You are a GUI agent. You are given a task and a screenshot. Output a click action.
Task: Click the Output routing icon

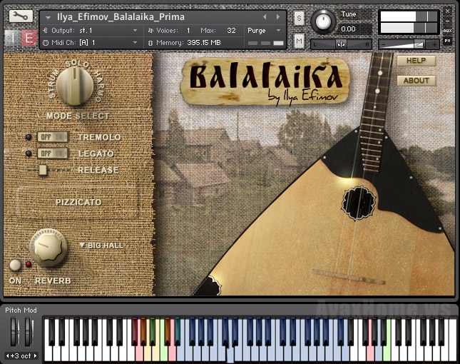(x=46, y=31)
